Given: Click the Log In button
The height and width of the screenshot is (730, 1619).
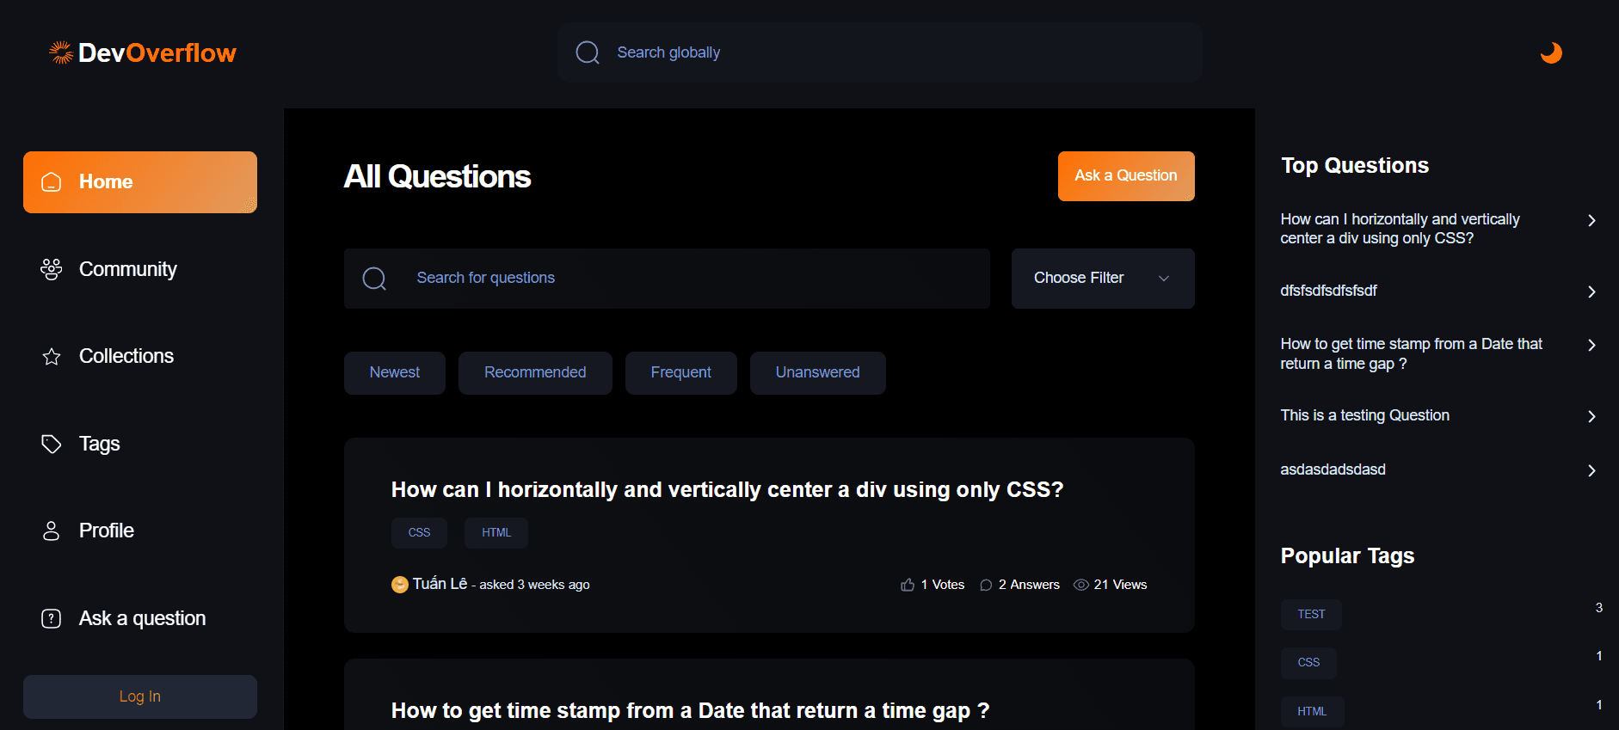Looking at the screenshot, I should tap(140, 696).
